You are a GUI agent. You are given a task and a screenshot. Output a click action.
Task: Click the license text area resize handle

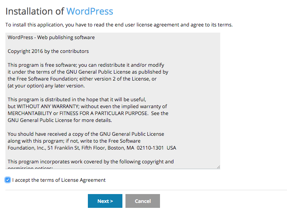(218, 167)
